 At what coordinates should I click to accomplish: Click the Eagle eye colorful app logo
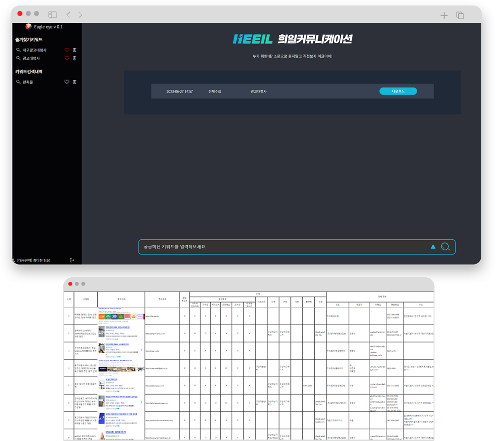(x=28, y=27)
